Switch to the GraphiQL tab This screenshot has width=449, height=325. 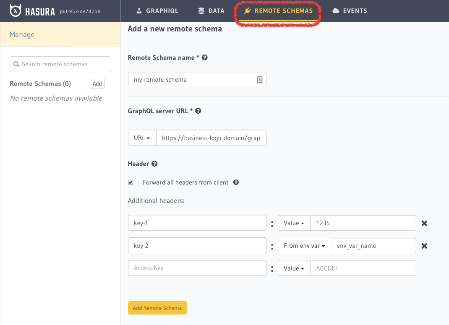pyautogui.click(x=157, y=11)
